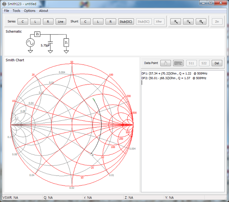Image resolution: width=229 pixels, height=202 pixels.
Task: Click the zoom out magnifier button
Action: point(188,21)
